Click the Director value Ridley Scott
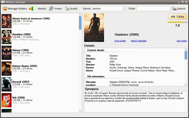 [x=115, y=65]
